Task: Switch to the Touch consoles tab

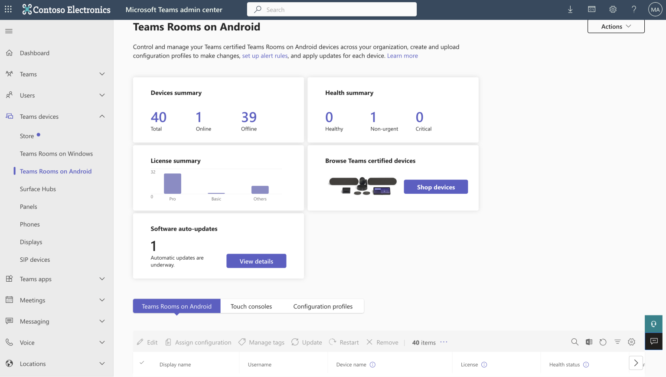Action: tap(251, 306)
